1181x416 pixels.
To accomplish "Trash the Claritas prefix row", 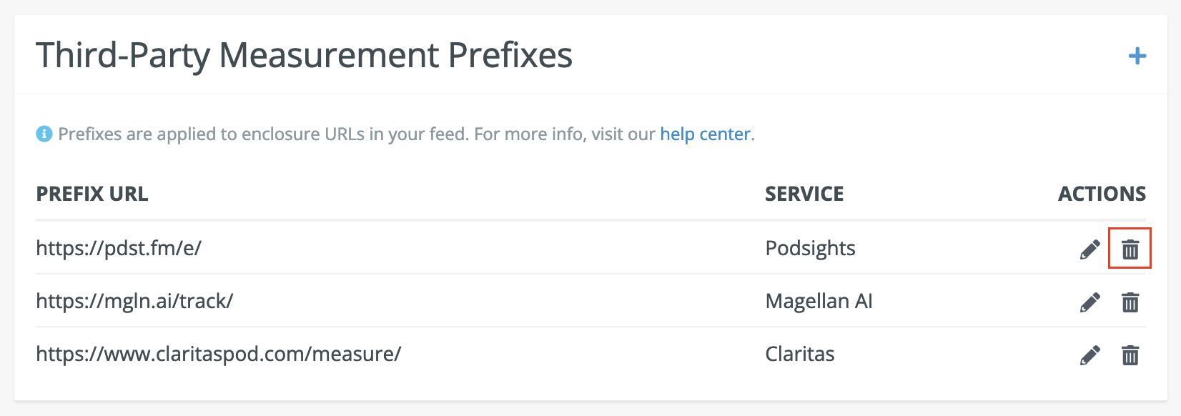I will (x=1130, y=355).
